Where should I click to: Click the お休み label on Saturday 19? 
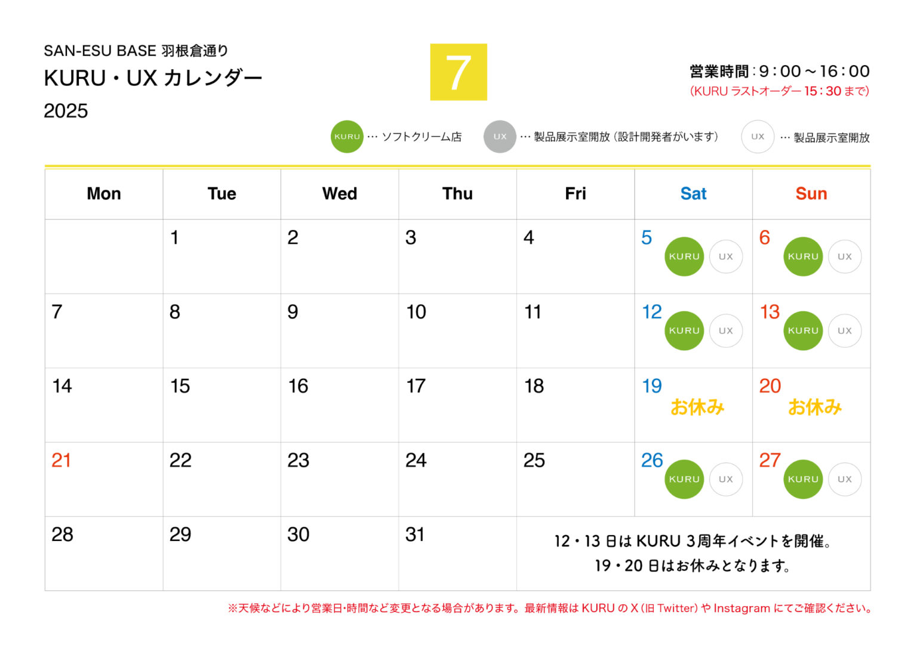[x=697, y=407]
